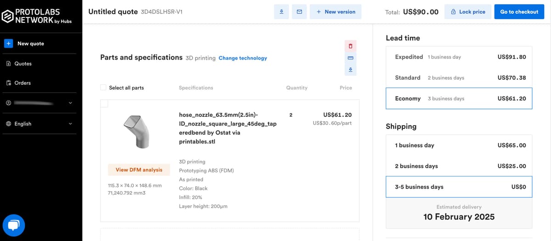This screenshot has height=241, width=551.
Task: Create a New version of the quote
Action: (336, 12)
